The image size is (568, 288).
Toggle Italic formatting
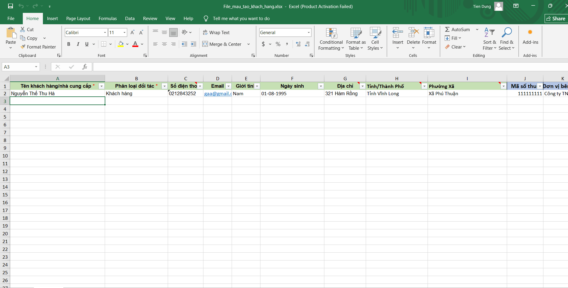78,44
